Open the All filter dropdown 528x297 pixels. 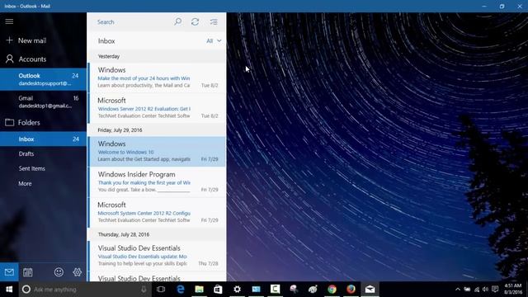(214, 40)
